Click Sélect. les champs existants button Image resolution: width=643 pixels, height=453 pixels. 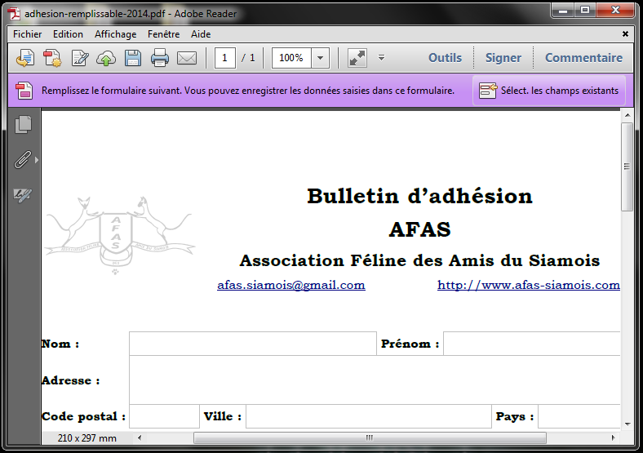549,91
